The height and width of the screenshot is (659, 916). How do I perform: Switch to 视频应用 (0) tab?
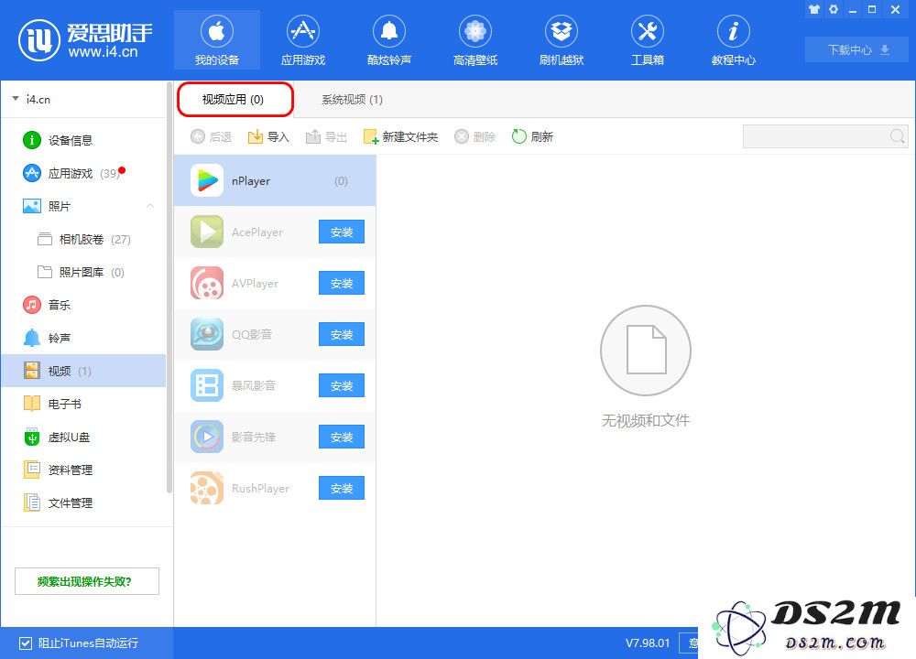(234, 99)
